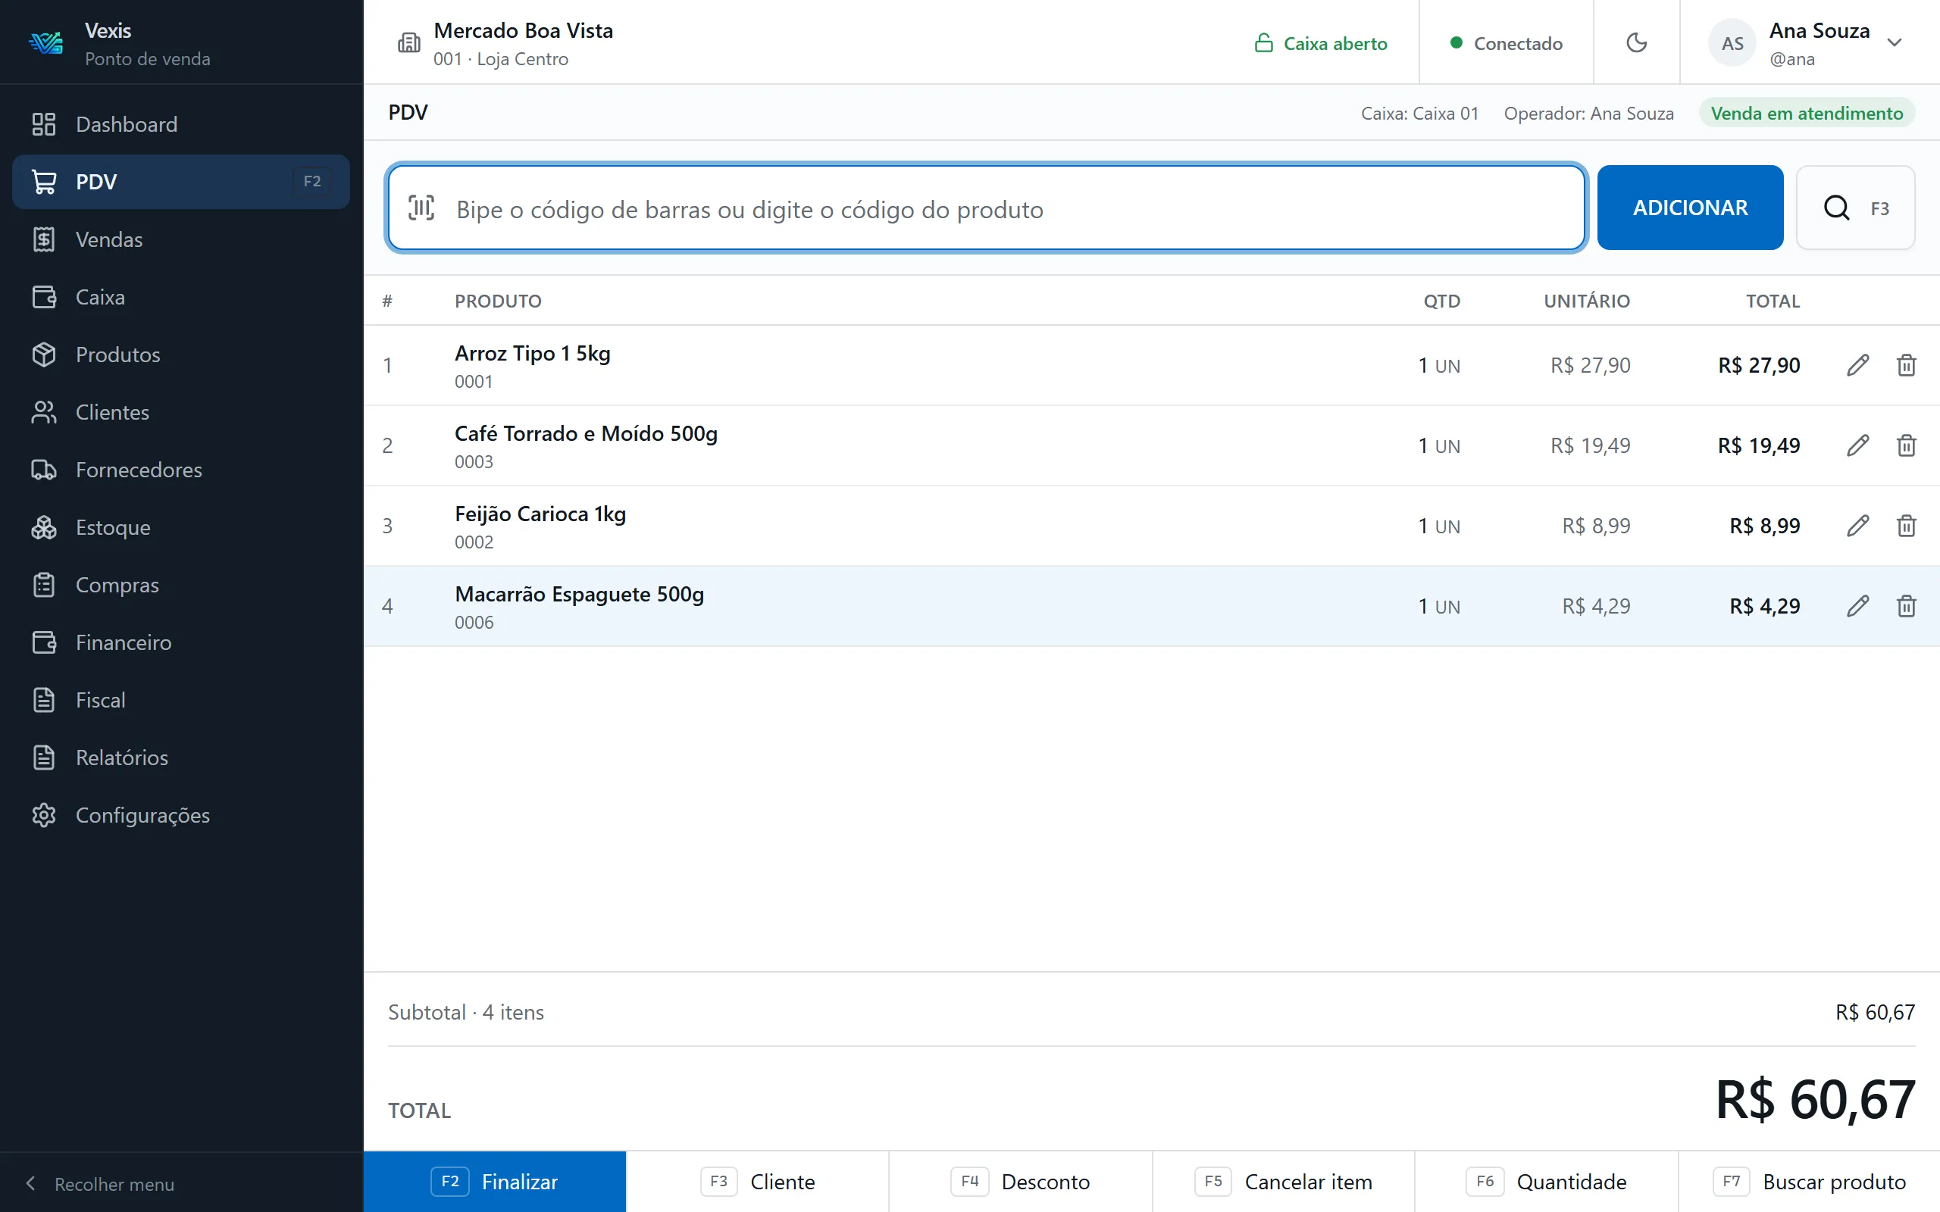Click the Venda em atendimento badge

[x=1806, y=113]
